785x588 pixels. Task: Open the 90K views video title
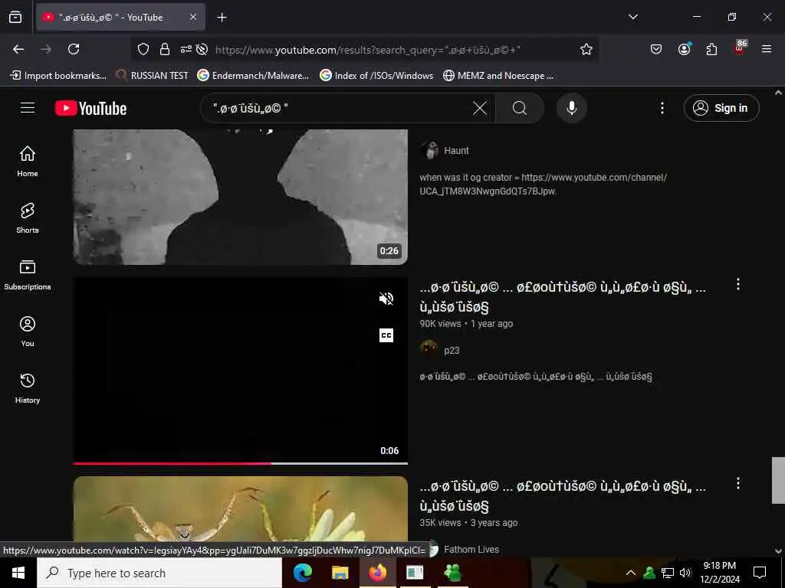coord(563,298)
